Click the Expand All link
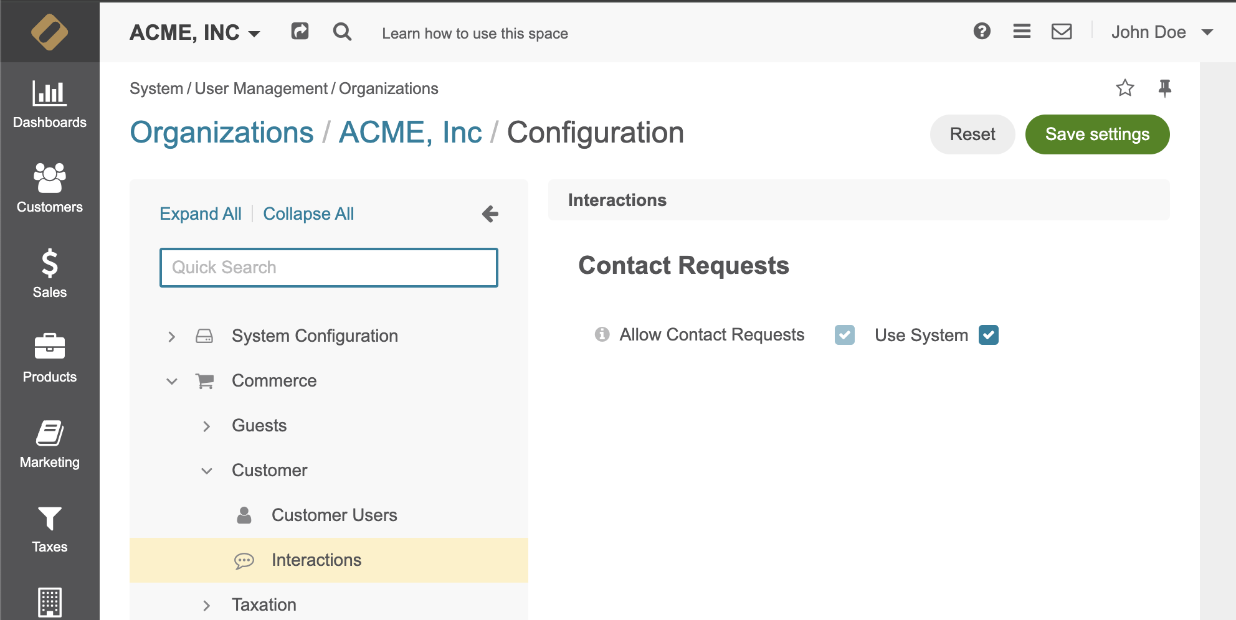Viewport: 1236px width, 620px height. pyautogui.click(x=200, y=214)
